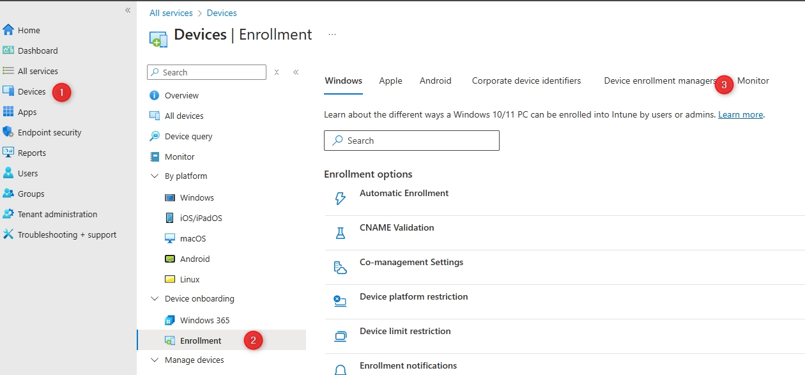Select Enrollment in Device onboarding tree
The width and height of the screenshot is (805, 375).
point(221,341)
